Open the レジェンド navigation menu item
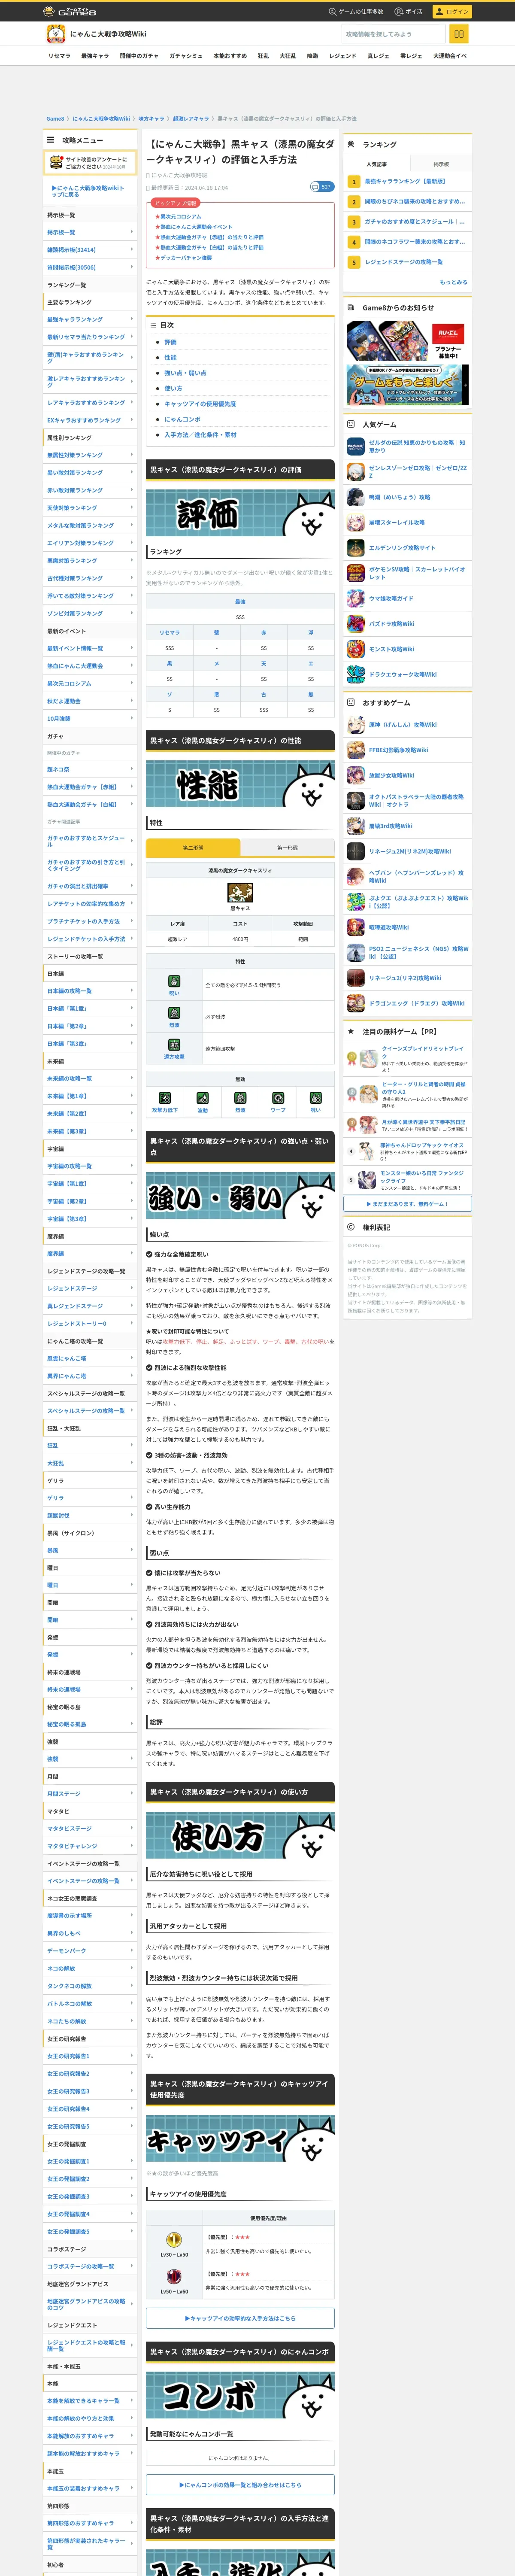The height and width of the screenshot is (2576, 515). pos(343,56)
